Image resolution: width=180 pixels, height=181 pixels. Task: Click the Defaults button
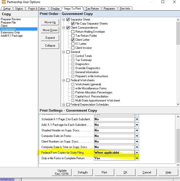tap(83, 172)
